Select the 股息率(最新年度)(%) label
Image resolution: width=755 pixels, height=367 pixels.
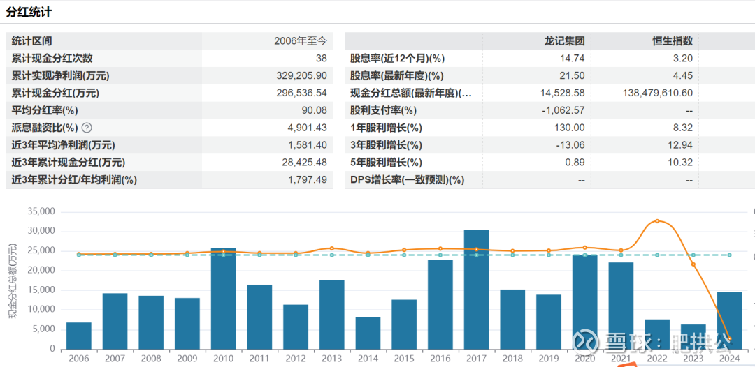397,76
